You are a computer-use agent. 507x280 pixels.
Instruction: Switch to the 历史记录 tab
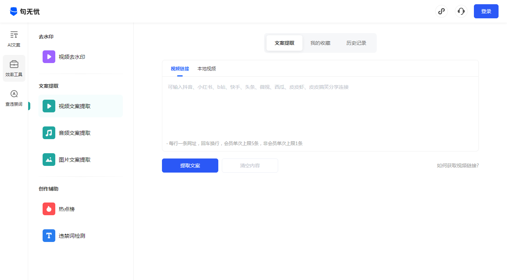coord(356,43)
